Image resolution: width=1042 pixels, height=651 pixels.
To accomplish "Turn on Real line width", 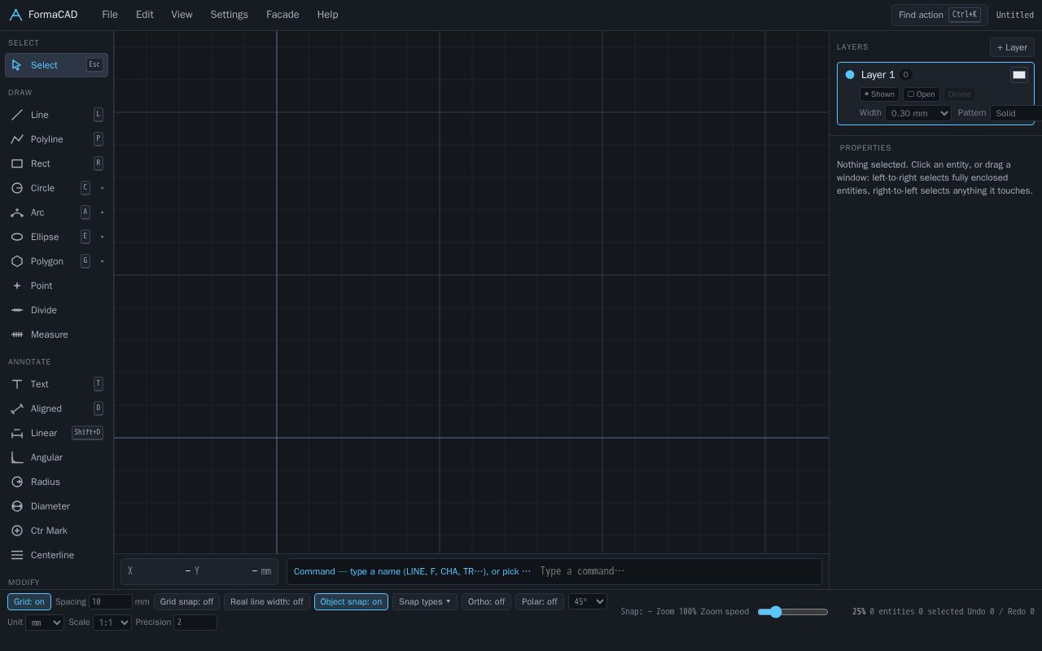I will click(x=267, y=601).
